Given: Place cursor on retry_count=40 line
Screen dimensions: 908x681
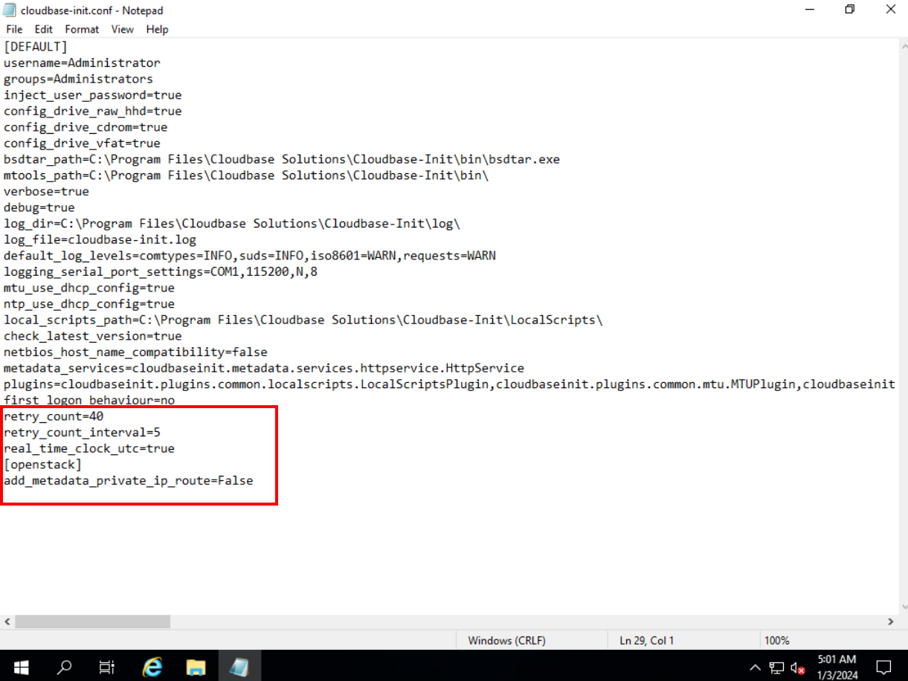Looking at the screenshot, I should click(54, 416).
